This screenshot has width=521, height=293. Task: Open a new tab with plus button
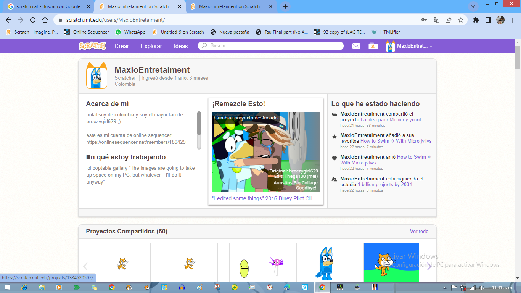pos(285,6)
